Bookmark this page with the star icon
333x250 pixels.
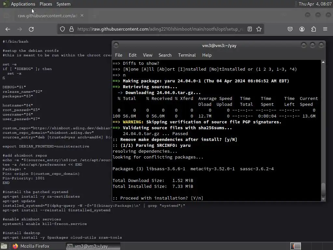(259, 29)
